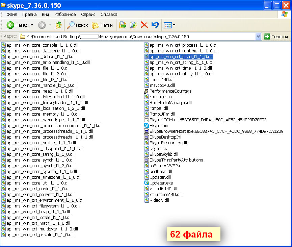Select the msvcp140.dll file icon
Viewport: 292px width, 247px height.
tap(147, 85)
